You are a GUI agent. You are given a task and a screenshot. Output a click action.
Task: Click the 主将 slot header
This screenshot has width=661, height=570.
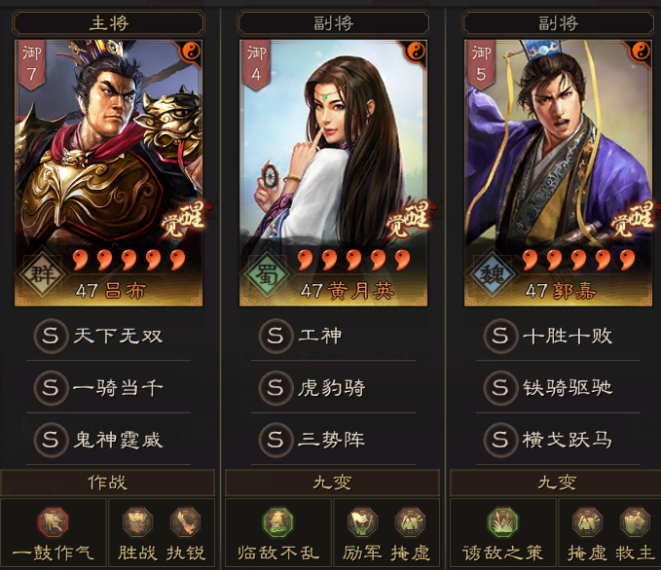pos(108,22)
